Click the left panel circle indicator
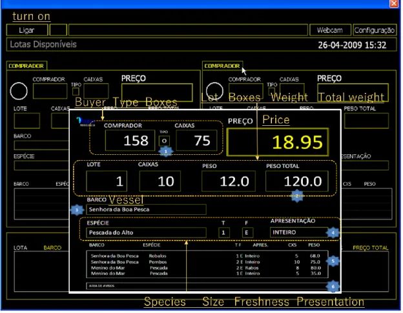 pyautogui.click(x=19, y=91)
